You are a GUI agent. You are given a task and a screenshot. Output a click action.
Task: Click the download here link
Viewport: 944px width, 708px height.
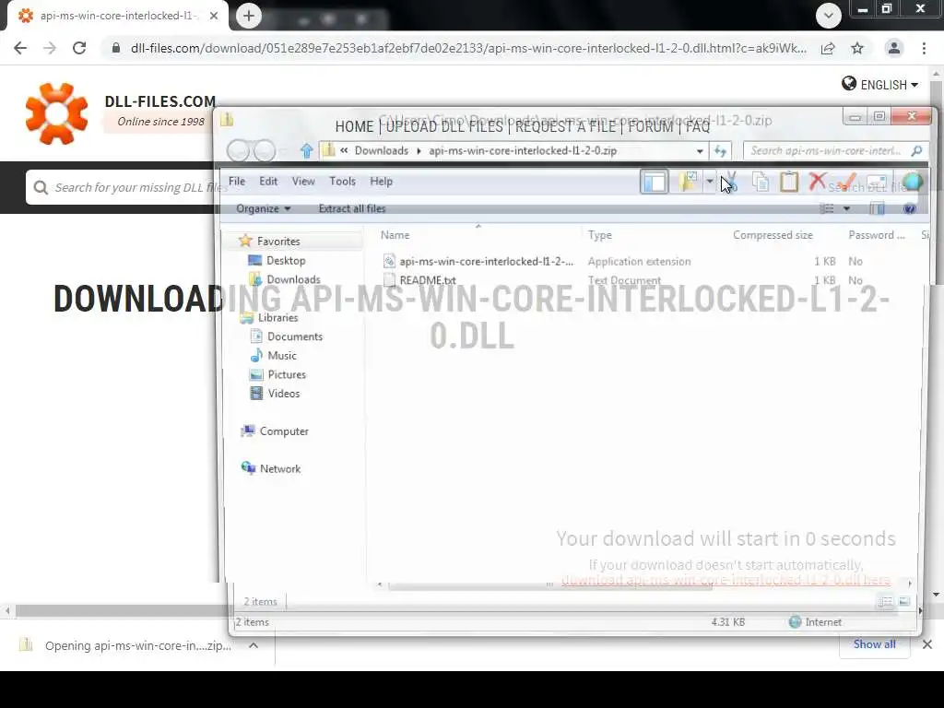pos(726,580)
